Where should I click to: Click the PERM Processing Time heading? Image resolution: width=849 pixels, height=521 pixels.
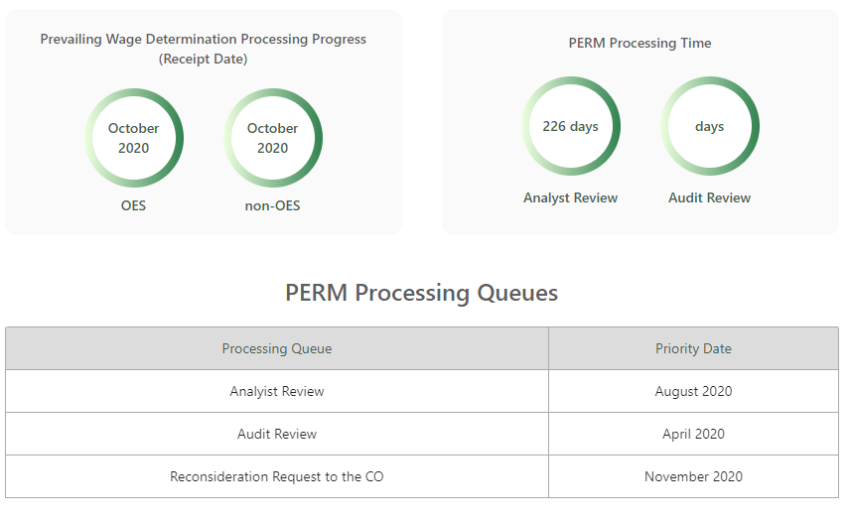click(639, 44)
